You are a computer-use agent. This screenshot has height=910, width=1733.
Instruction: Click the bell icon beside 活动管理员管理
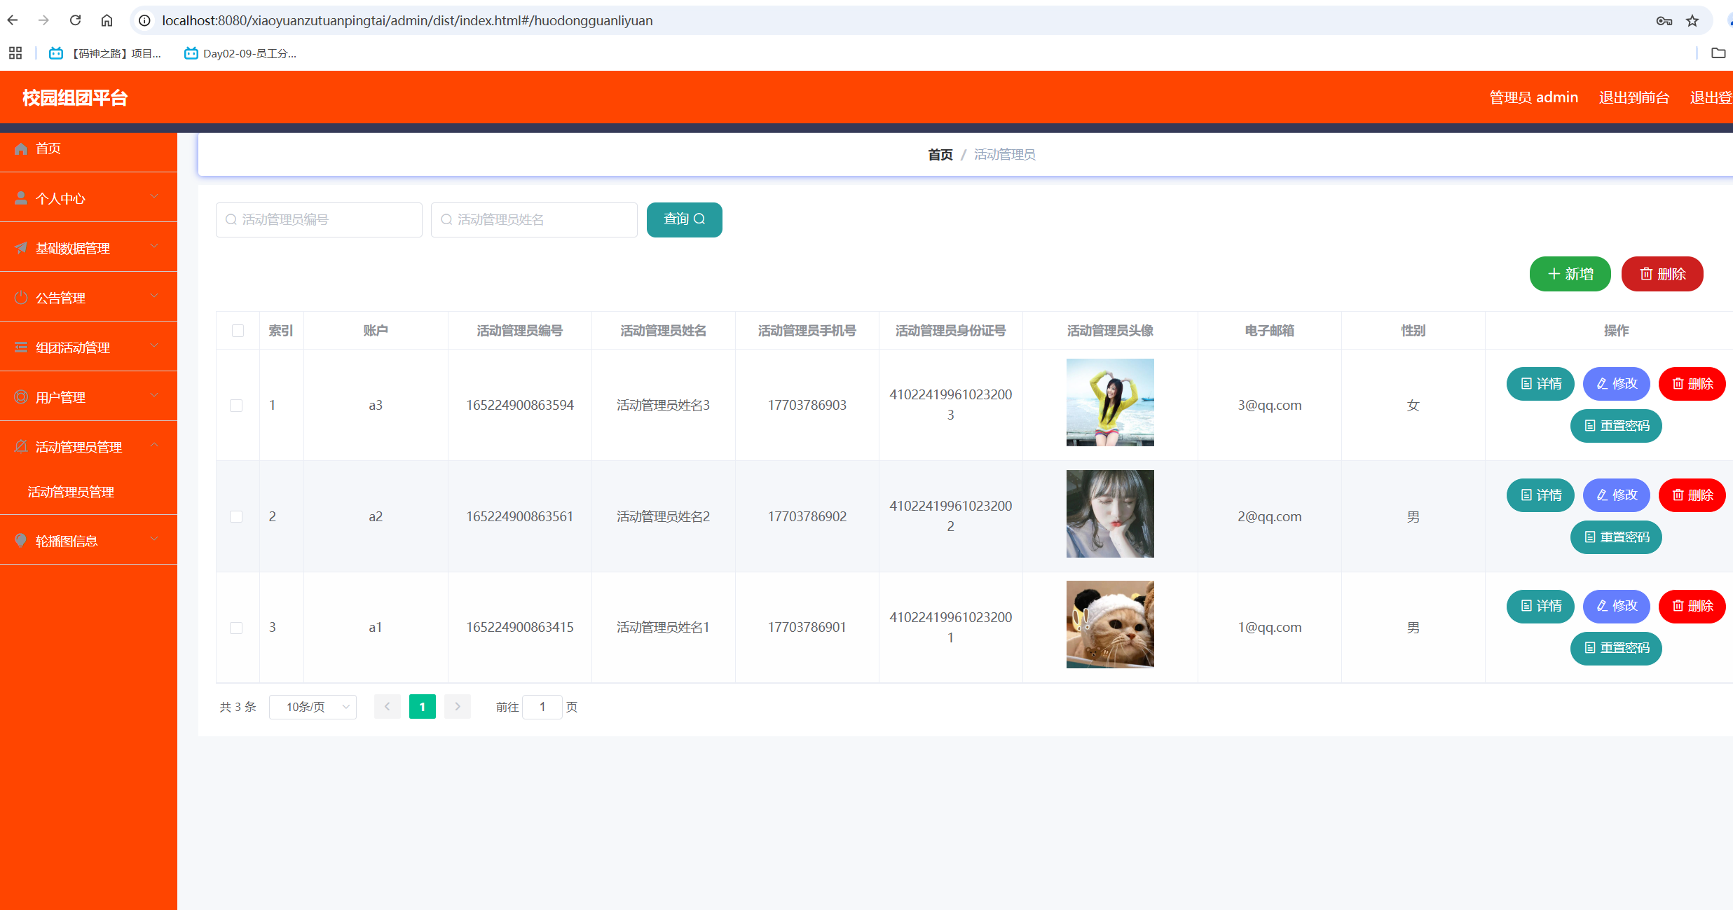pos(21,447)
